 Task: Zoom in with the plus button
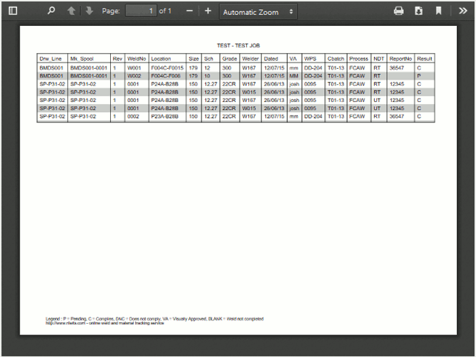(208, 11)
